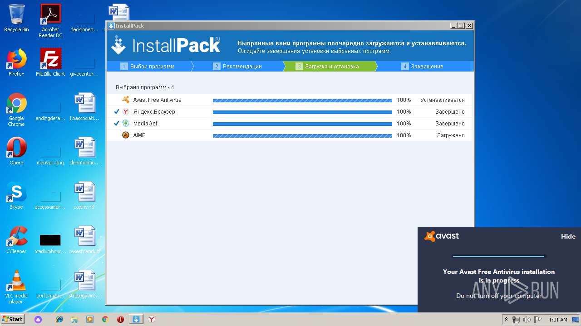581x326 pixels.
Task: Select the manypc.png file
Action: [50, 155]
